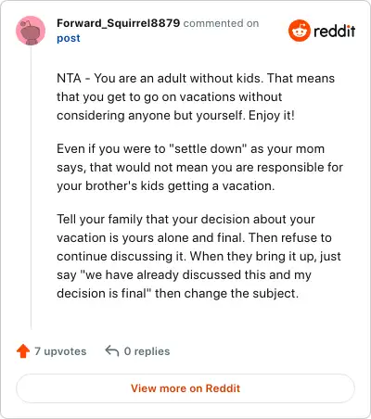
Task: Click the "commented on" text
Action: pyautogui.click(x=221, y=23)
